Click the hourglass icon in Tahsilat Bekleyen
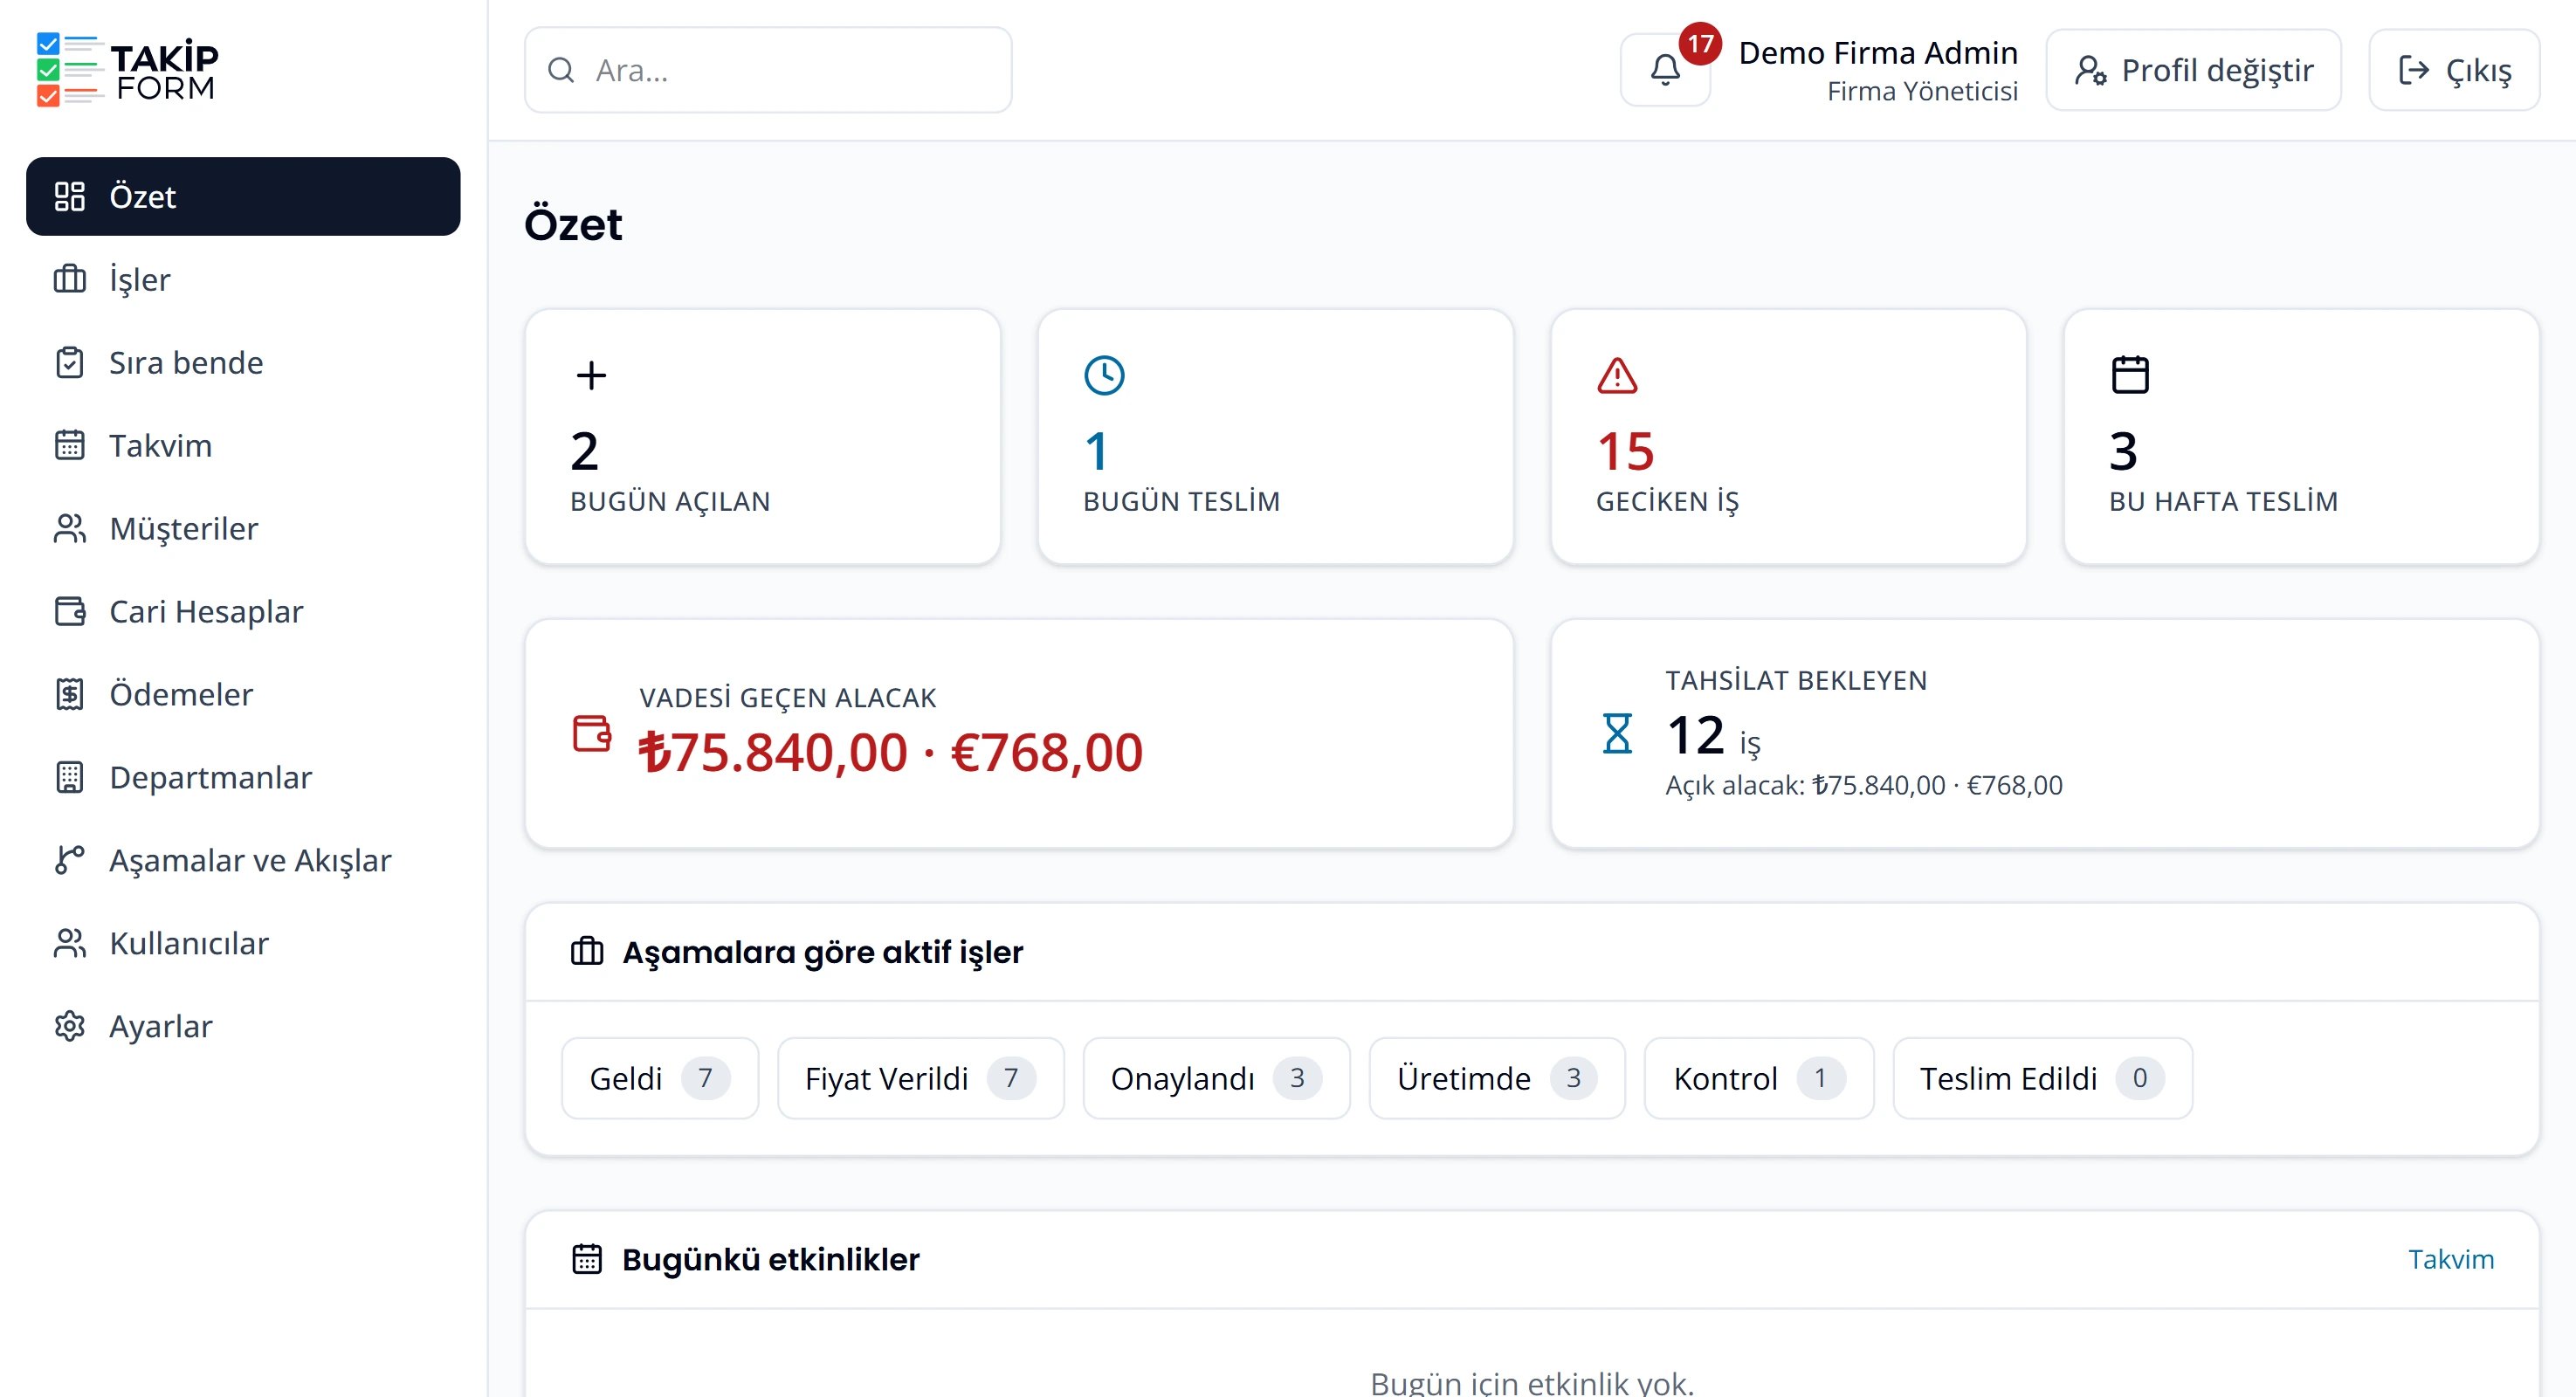 click(1617, 733)
